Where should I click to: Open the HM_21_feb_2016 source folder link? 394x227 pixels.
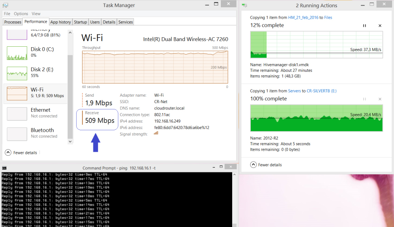point(303,17)
